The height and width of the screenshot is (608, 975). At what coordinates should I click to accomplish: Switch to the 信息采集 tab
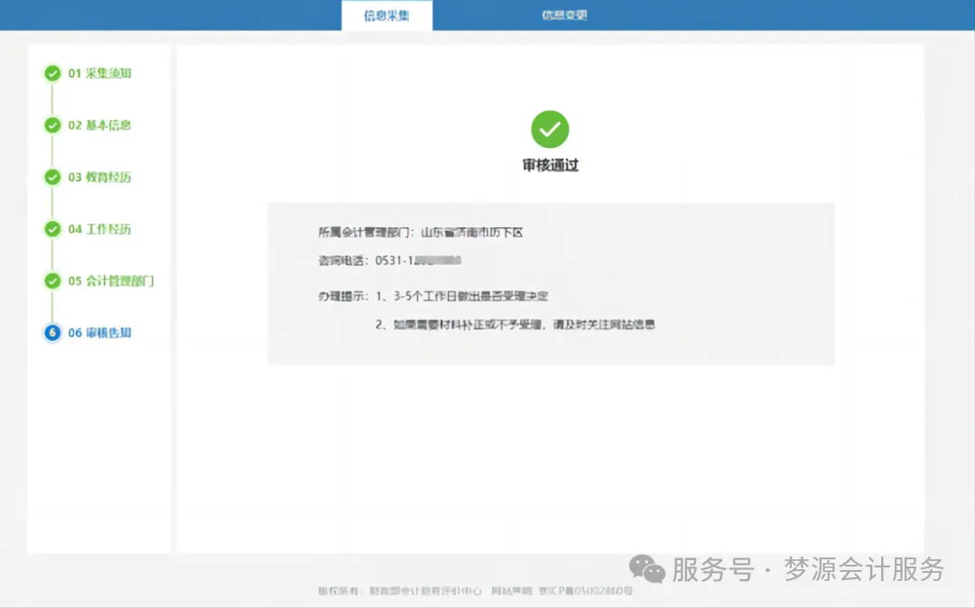tap(386, 14)
